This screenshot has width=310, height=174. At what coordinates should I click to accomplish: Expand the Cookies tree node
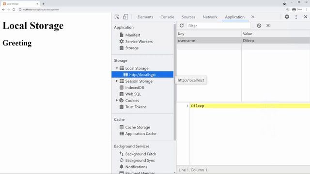[117, 101]
